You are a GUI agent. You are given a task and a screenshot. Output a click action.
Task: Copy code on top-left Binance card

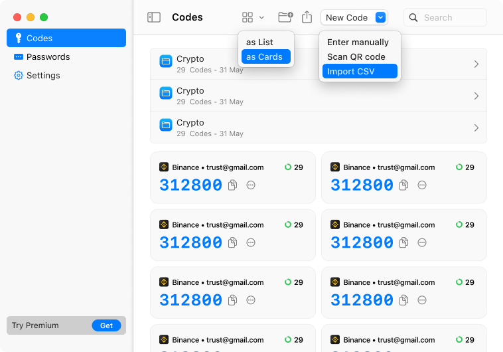click(x=233, y=185)
